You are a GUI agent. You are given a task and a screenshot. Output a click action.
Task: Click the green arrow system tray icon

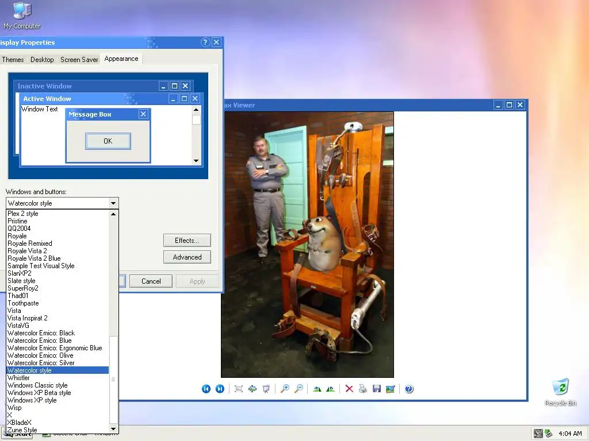[x=549, y=434]
